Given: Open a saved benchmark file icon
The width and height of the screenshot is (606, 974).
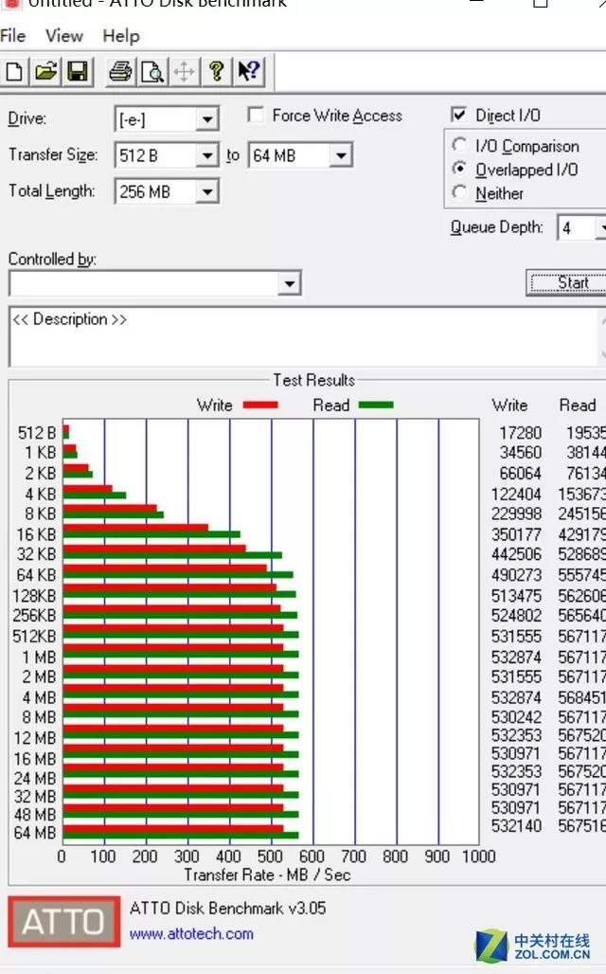Looking at the screenshot, I should point(45,71).
